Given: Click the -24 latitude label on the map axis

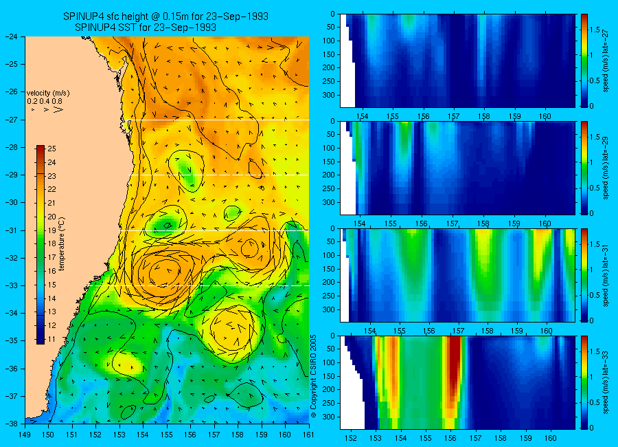Looking at the screenshot, I should [11, 36].
